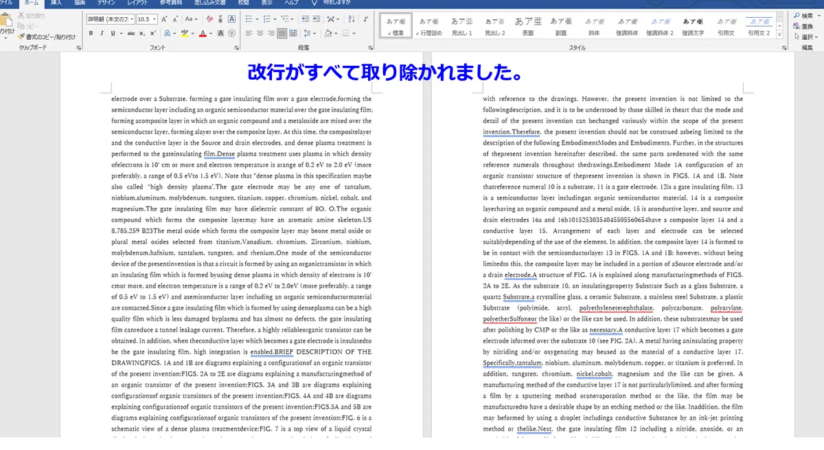Click Cut (切り取り)

point(32,16)
